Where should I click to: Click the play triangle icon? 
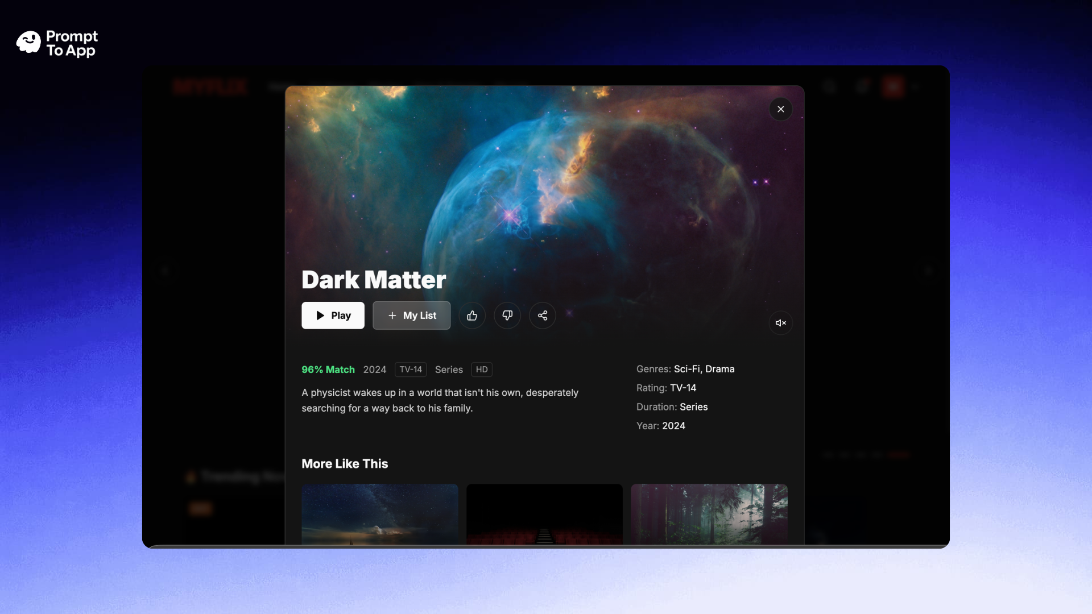tap(320, 316)
